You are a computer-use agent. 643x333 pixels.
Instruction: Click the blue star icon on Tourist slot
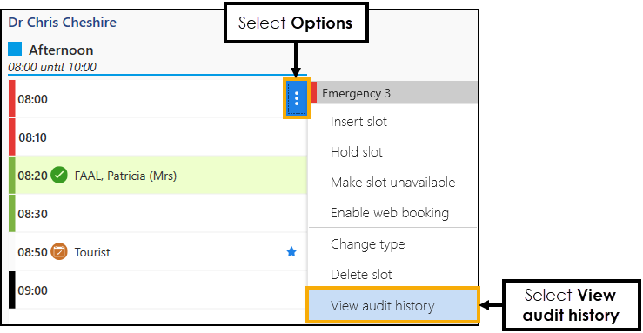291,251
